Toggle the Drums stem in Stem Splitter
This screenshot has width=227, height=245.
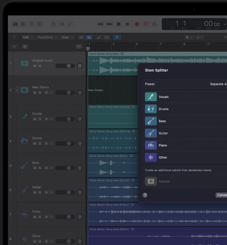coord(151,109)
